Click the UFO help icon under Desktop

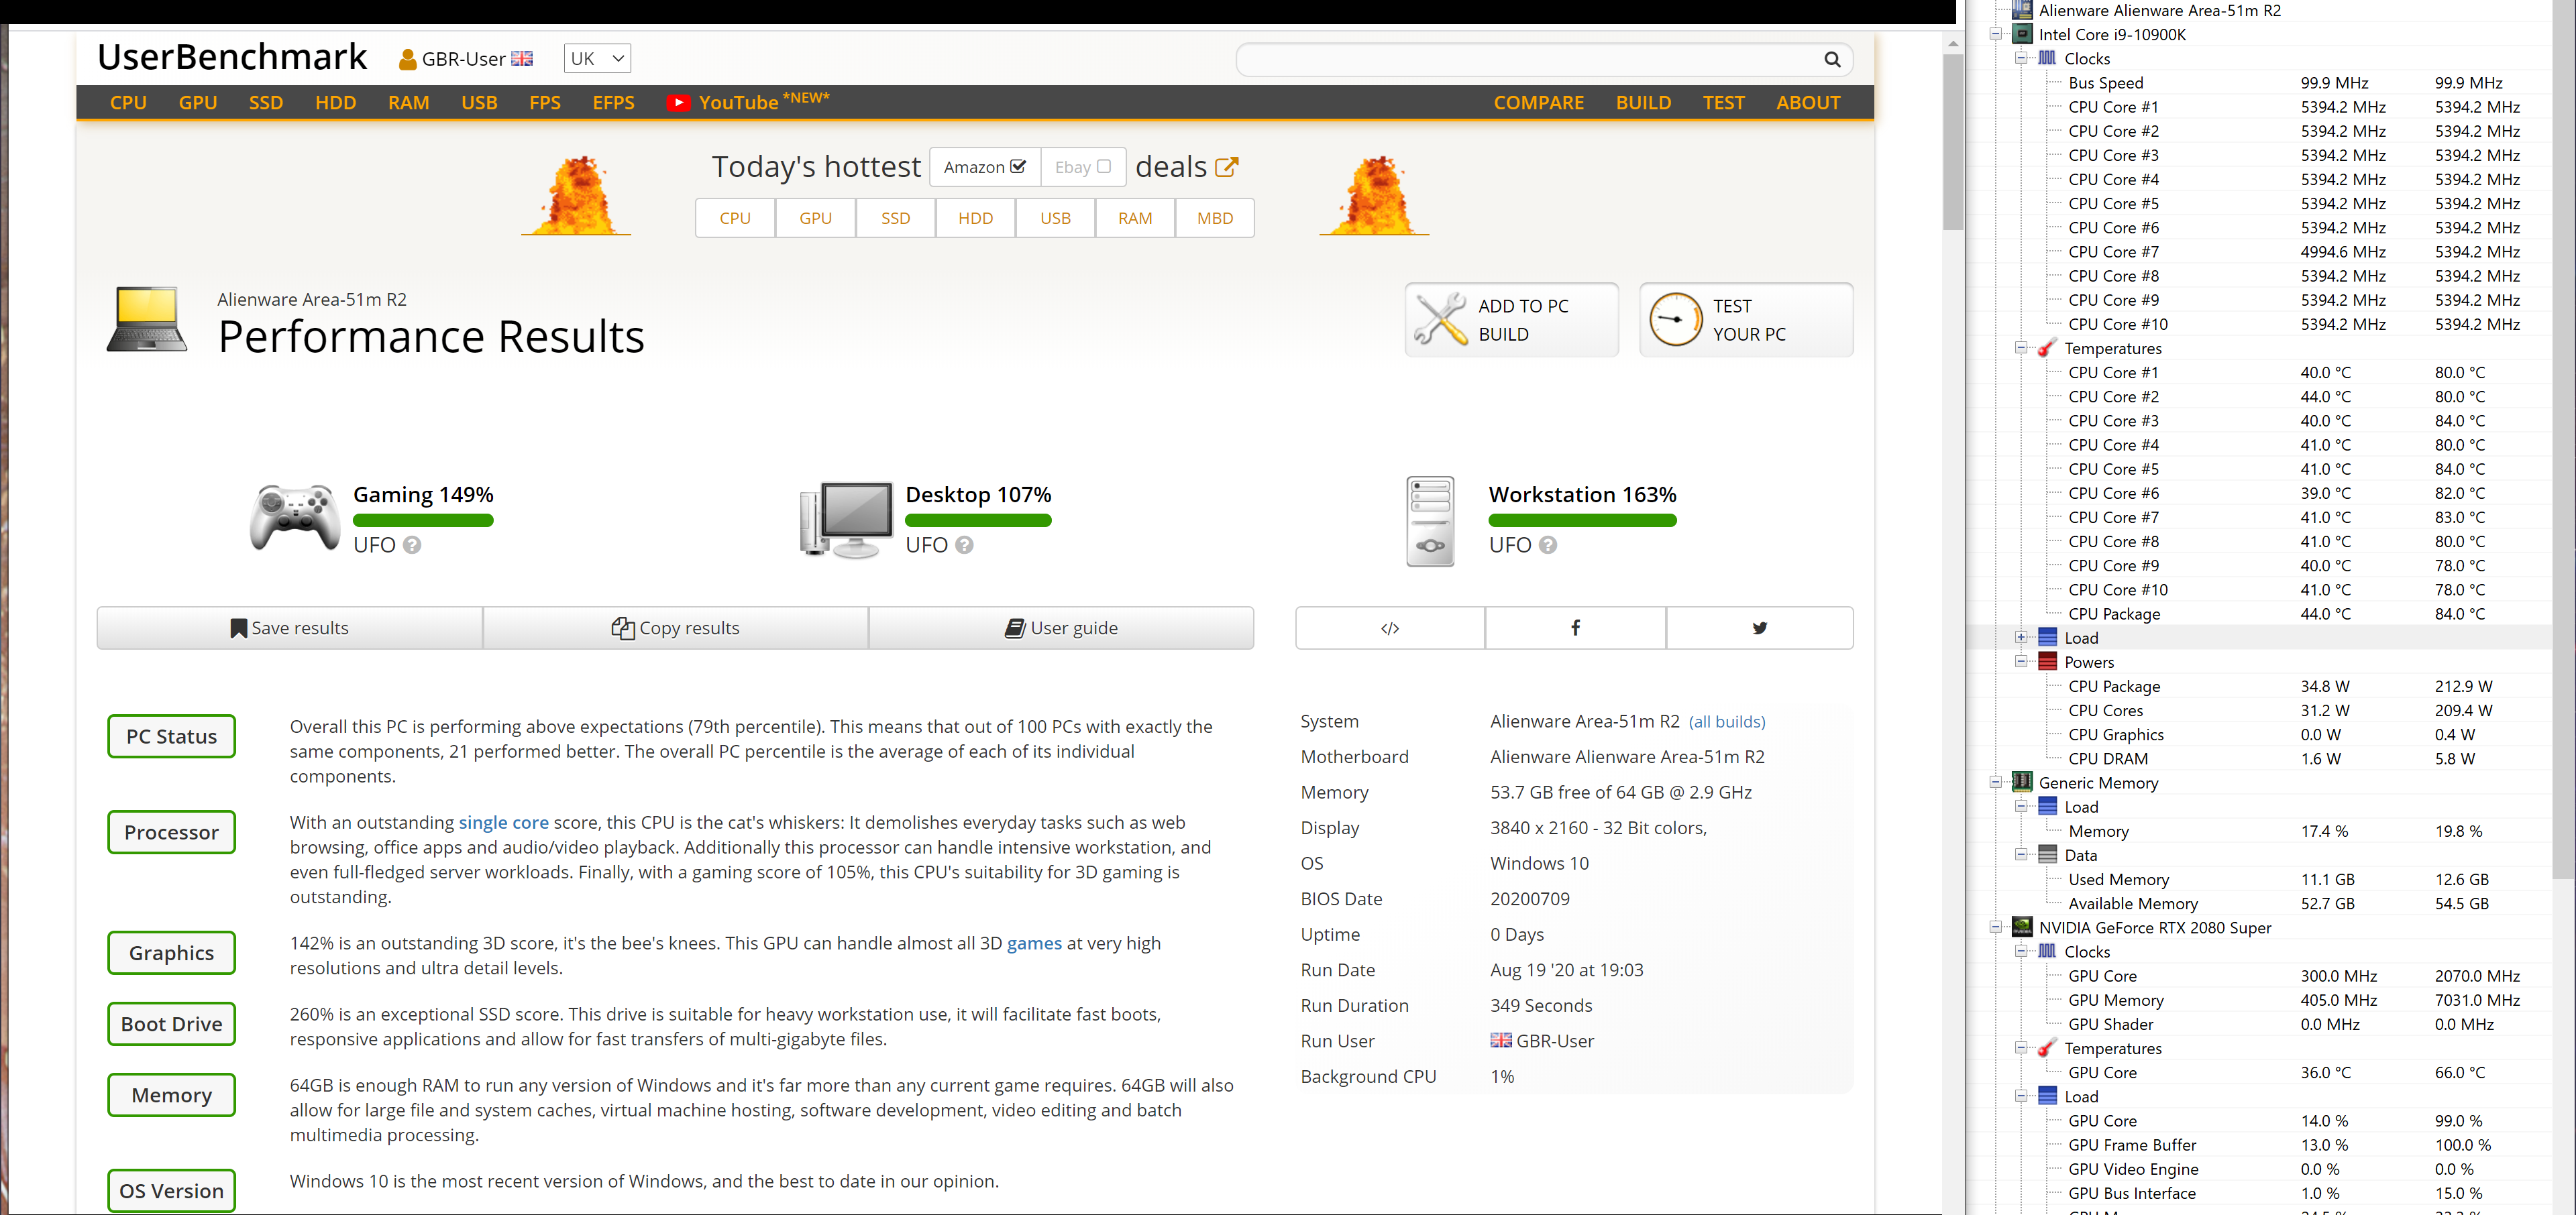(964, 546)
